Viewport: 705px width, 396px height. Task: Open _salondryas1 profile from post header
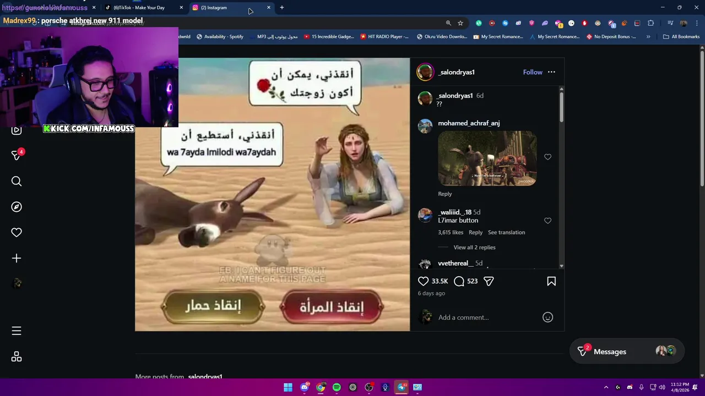click(x=457, y=72)
